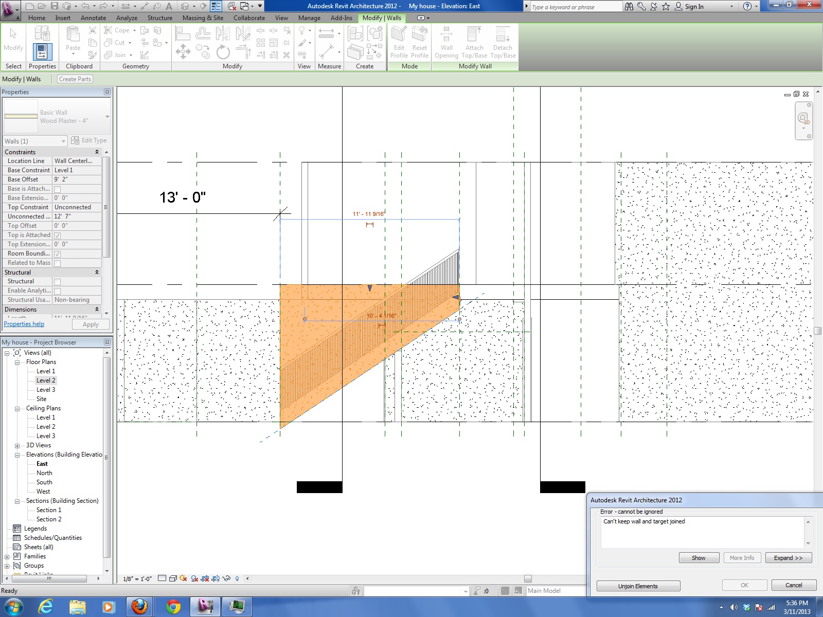Open the Properties help link
The image size is (823, 617).
pyautogui.click(x=24, y=324)
